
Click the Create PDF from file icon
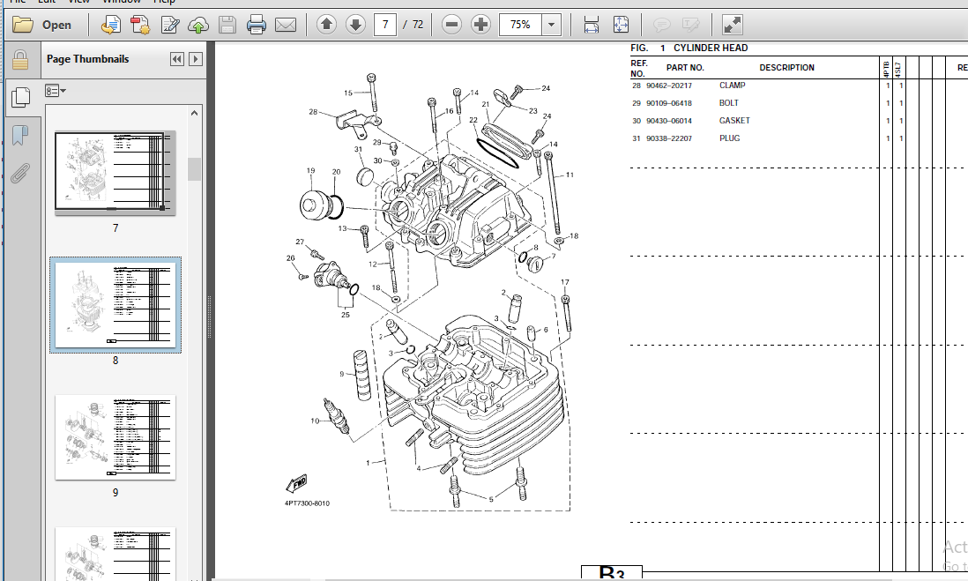[110, 25]
